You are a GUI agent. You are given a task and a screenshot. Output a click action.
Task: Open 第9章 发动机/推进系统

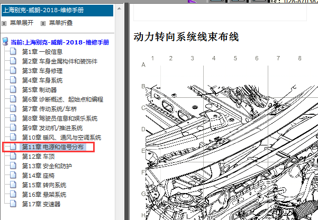pos(52,128)
